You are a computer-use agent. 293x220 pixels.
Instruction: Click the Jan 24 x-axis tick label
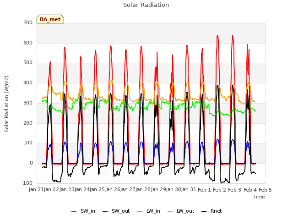(82, 189)
